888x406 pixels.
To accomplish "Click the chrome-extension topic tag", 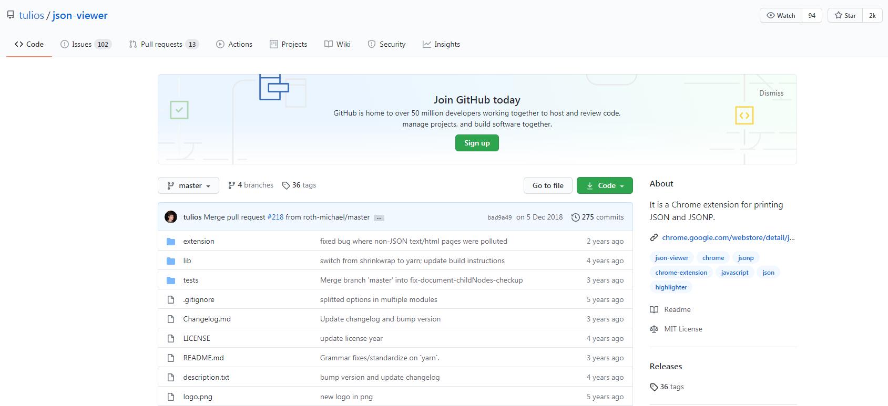I will click(x=681, y=273).
